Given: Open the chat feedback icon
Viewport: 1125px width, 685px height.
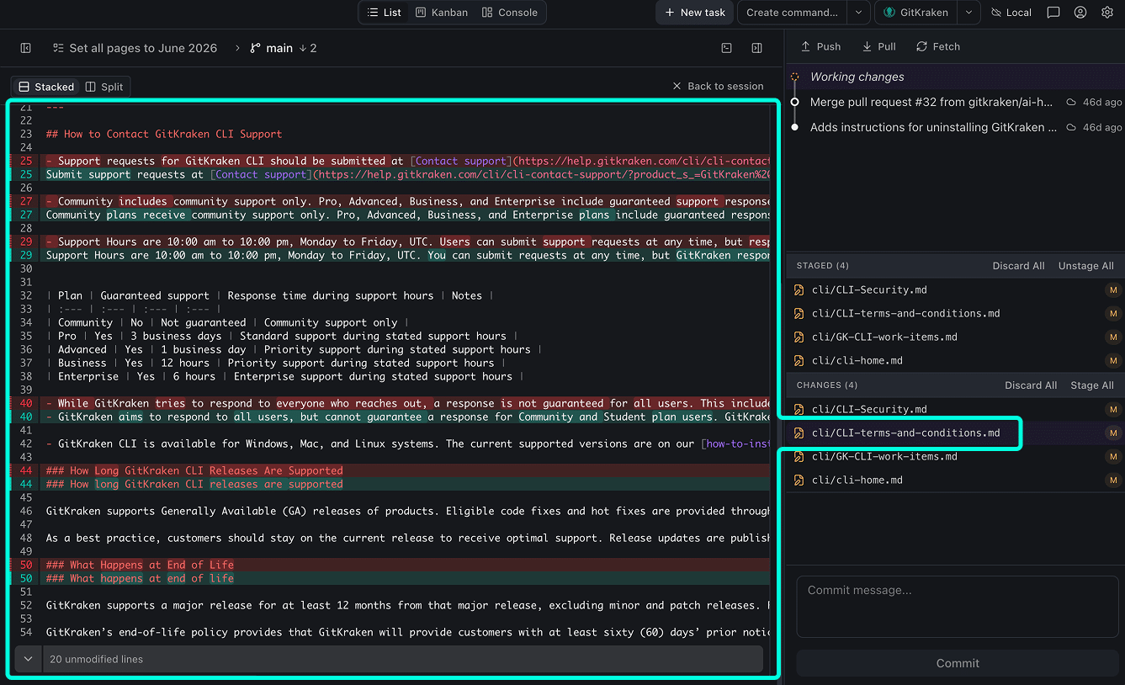Looking at the screenshot, I should click(x=1053, y=13).
